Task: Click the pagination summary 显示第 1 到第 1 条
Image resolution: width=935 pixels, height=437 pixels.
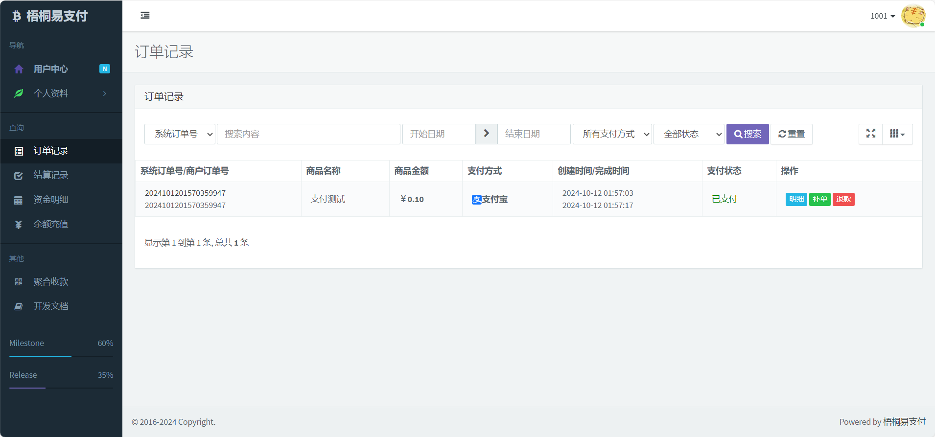Action: click(197, 243)
